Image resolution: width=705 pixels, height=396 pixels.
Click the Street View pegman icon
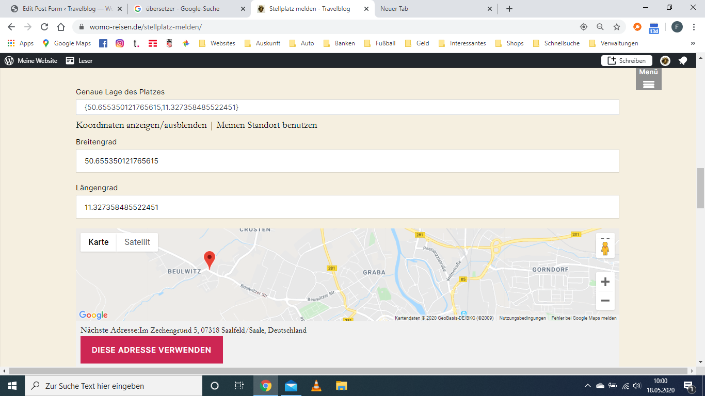[605, 248]
